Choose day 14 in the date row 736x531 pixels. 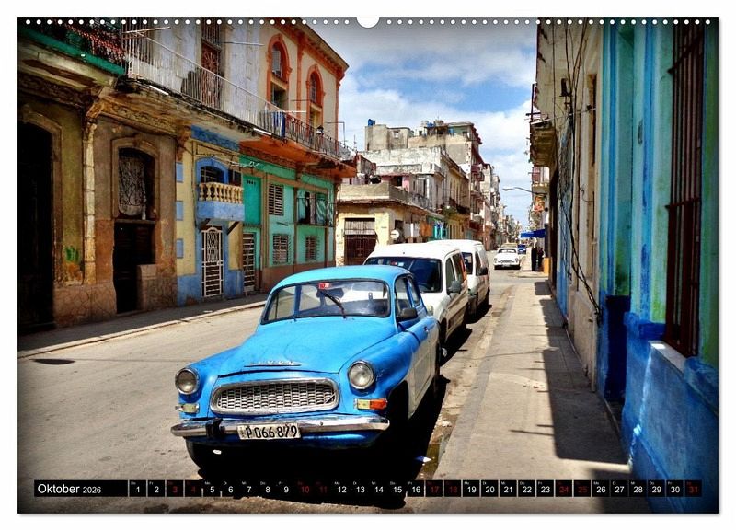[x=378, y=489]
